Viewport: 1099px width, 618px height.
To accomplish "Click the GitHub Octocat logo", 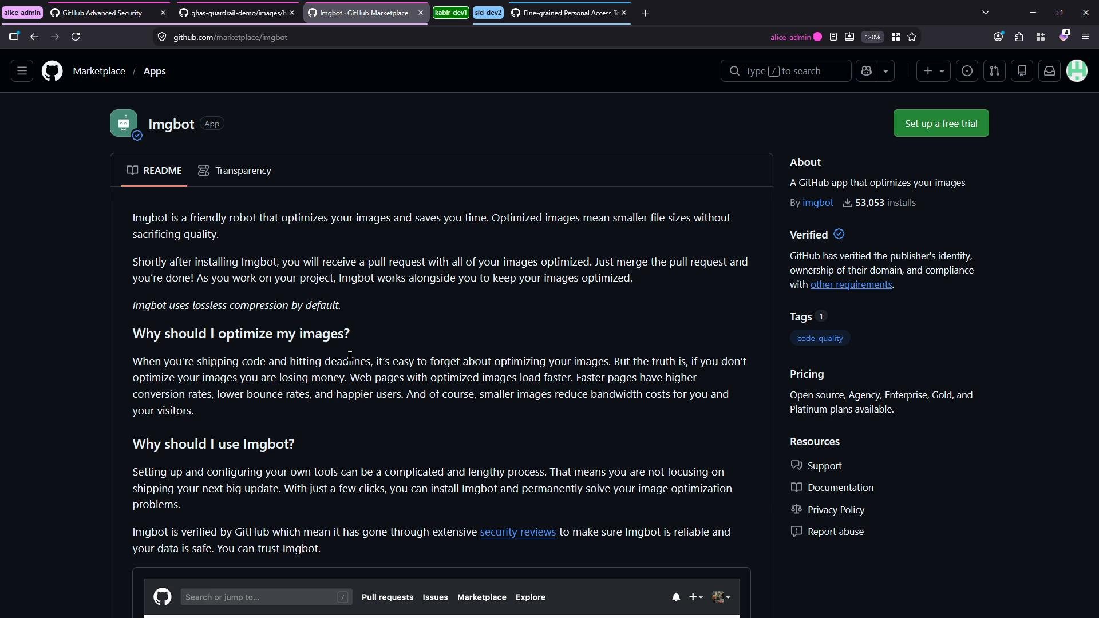I will [x=52, y=71].
